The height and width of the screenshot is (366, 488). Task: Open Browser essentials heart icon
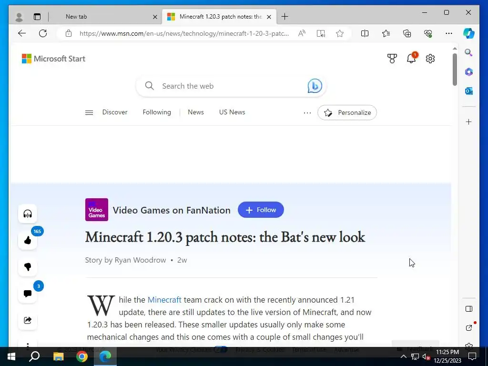tap(428, 33)
